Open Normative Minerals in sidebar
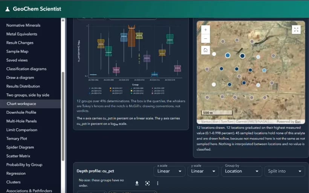 pos(23,25)
